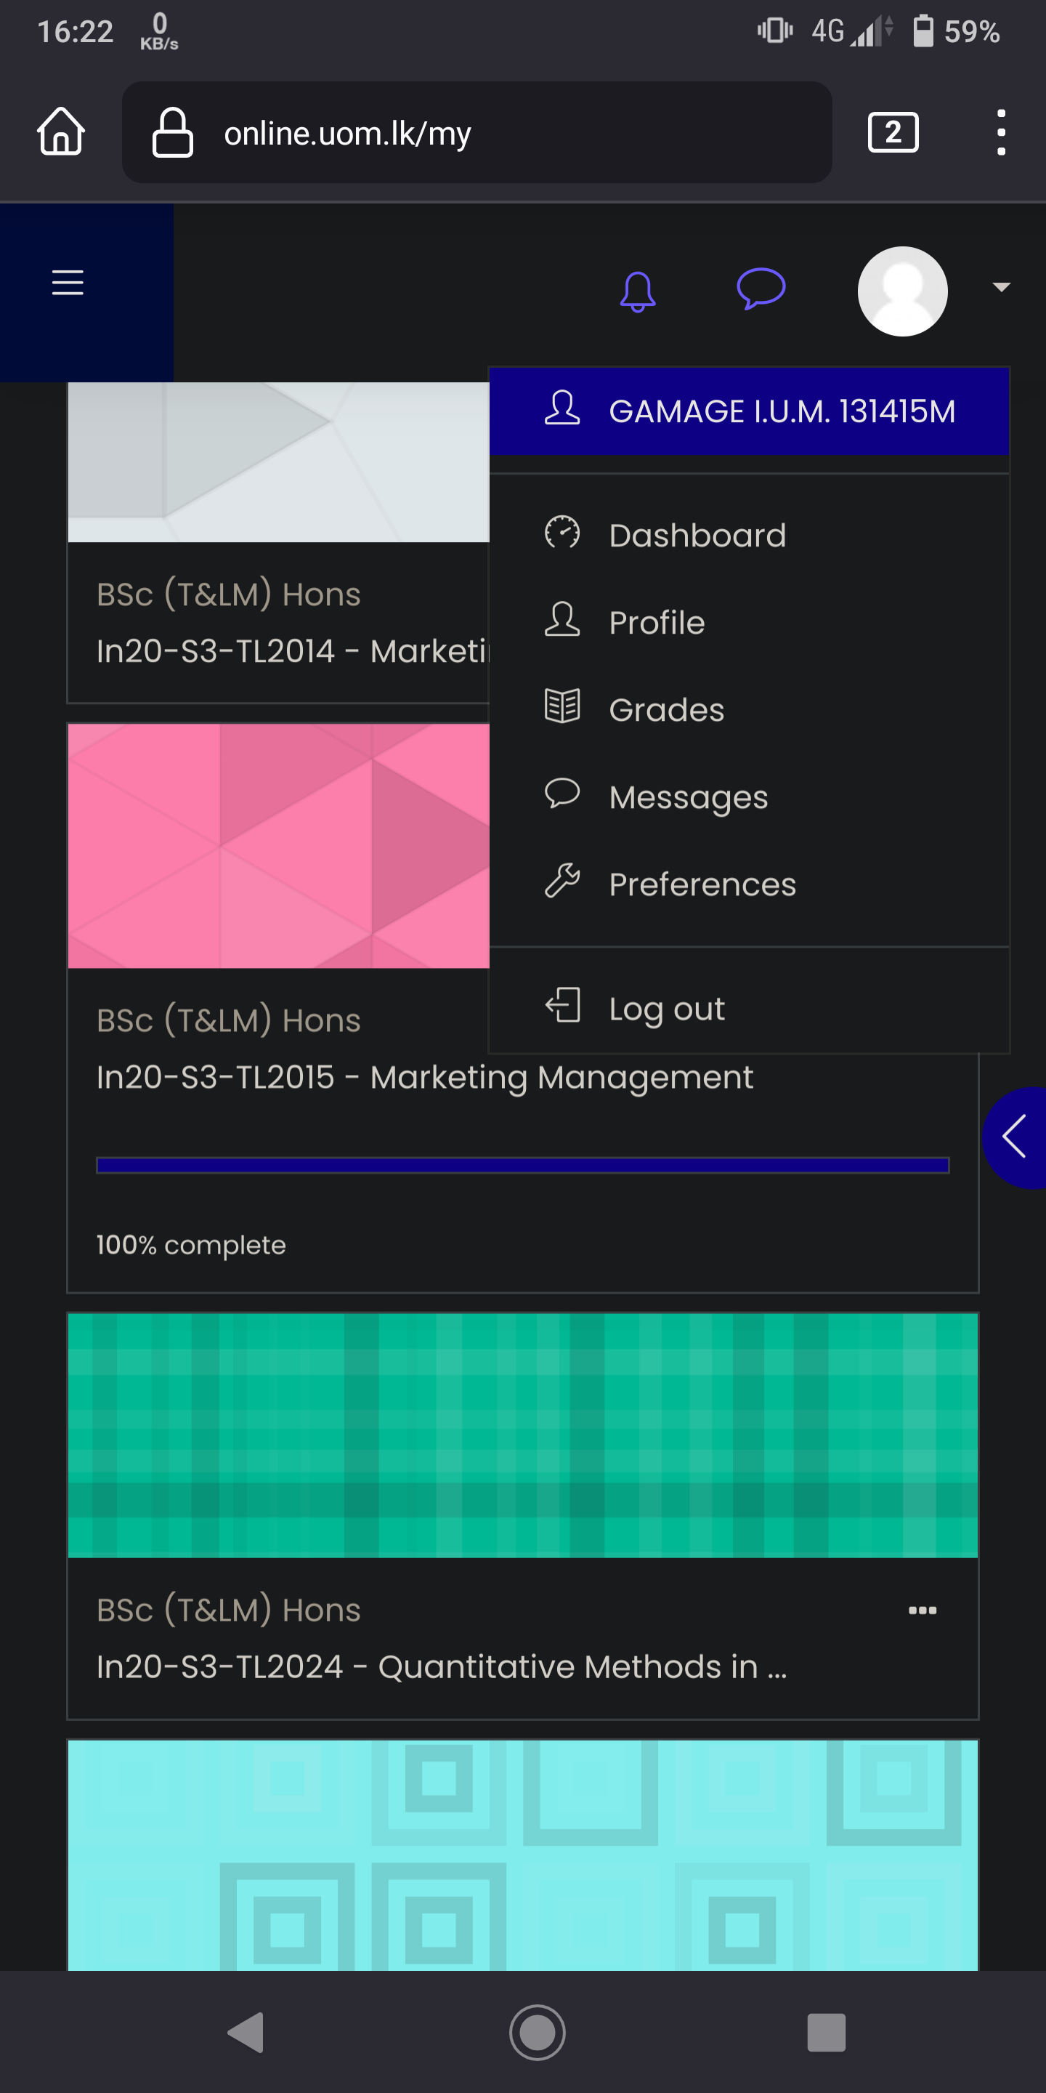
Task: Click the gray TL2014 course image
Action: click(x=278, y=461)
